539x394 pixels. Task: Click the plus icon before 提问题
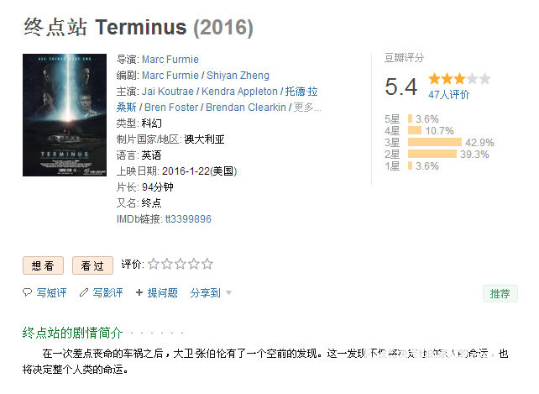pyautogui.click(x=139, y=292)
